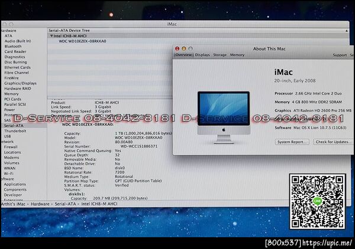Click the Revision value 80.00A80
Screen dimensions: 355x249
(124, 142)
